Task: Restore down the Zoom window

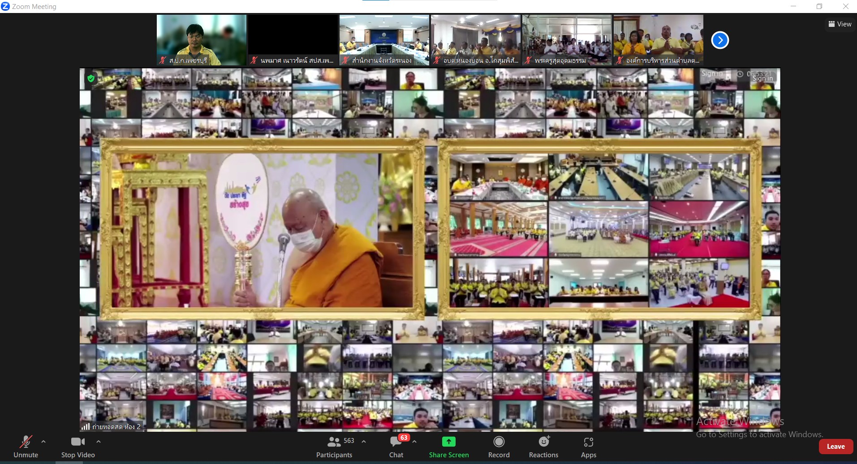Action: tap(819, 6)
